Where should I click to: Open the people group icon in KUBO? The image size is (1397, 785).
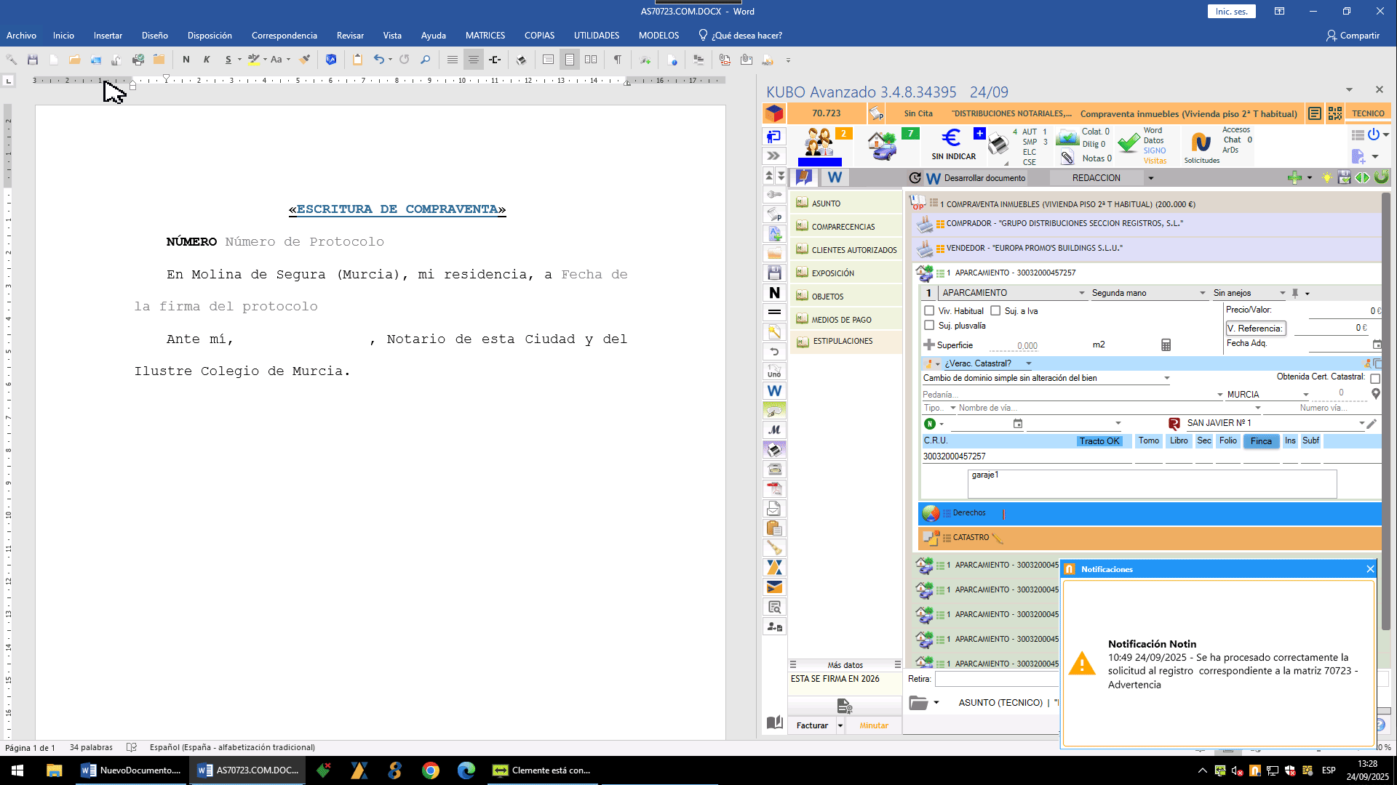[819, 142]
